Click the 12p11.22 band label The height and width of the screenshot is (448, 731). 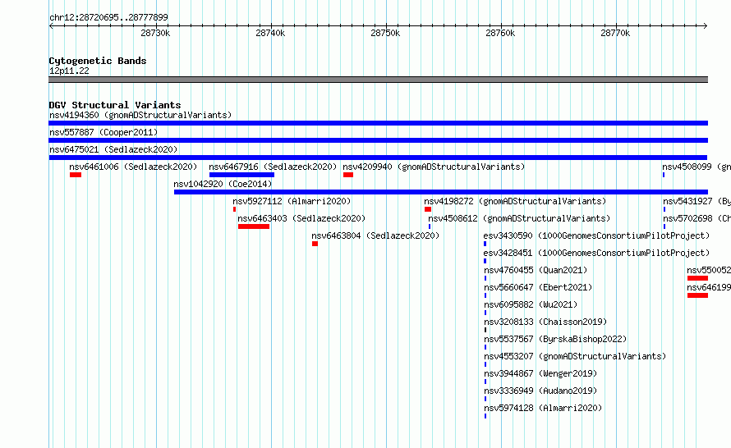pyautogui.click(x=69, y=71)
